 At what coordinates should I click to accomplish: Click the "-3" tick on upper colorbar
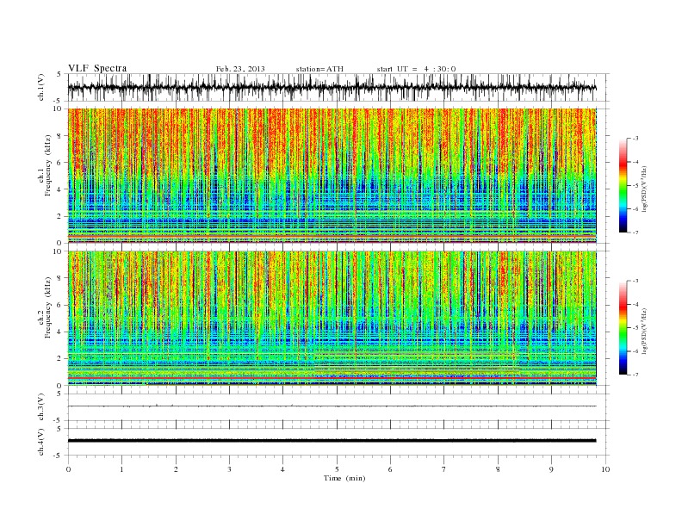[x=635, y=139]
